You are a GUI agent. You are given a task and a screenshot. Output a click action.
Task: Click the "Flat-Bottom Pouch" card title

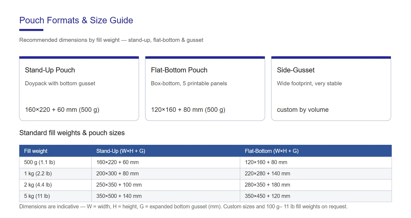pyautogui.click(x=179, y=70)
